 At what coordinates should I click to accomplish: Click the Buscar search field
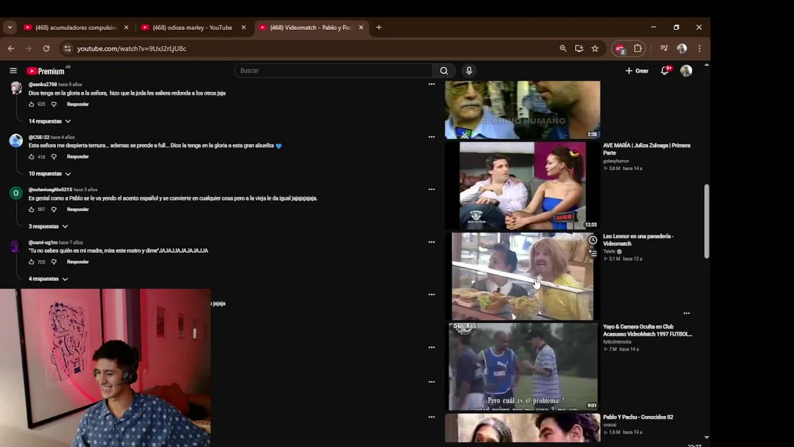334,71
